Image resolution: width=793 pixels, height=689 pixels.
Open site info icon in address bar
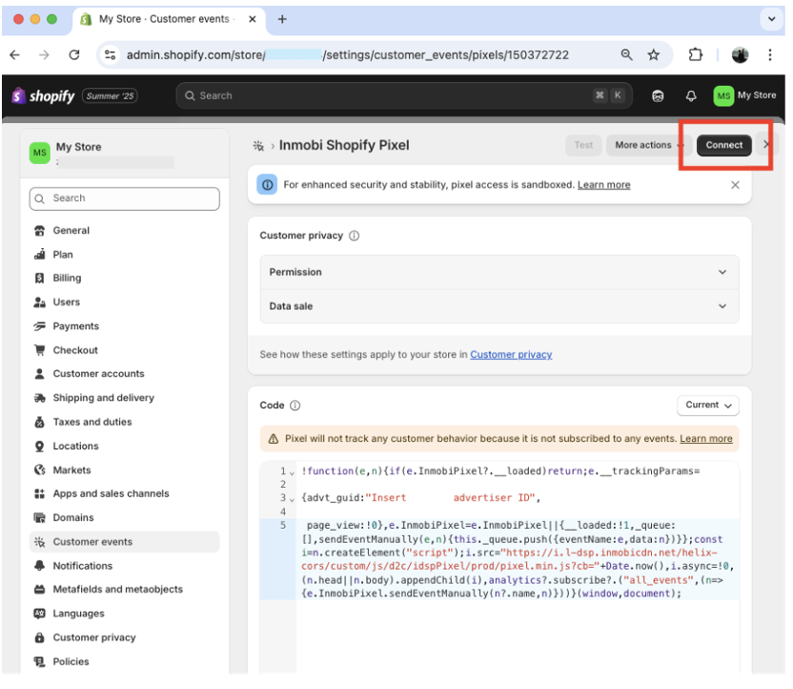(110, 54)
